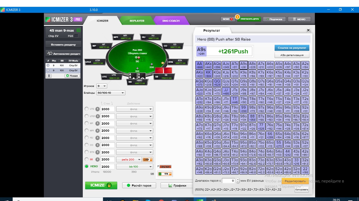
Task: Open the Блайнды 50/100-10 dropdown
Action: [111, 93]
